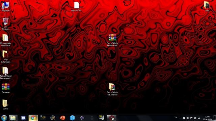Open the volume speaker control in tray
216x121 pixels.
188,118
